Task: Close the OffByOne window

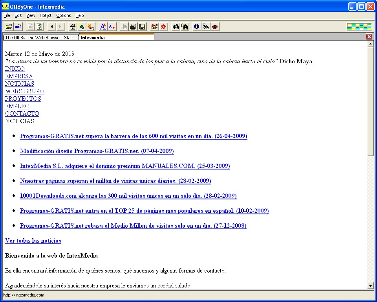Action: [x=370, y=7]
